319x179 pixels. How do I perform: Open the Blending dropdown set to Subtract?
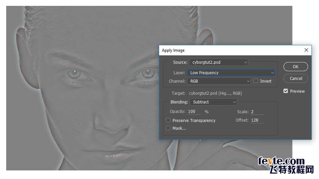[x=214, y=102]
